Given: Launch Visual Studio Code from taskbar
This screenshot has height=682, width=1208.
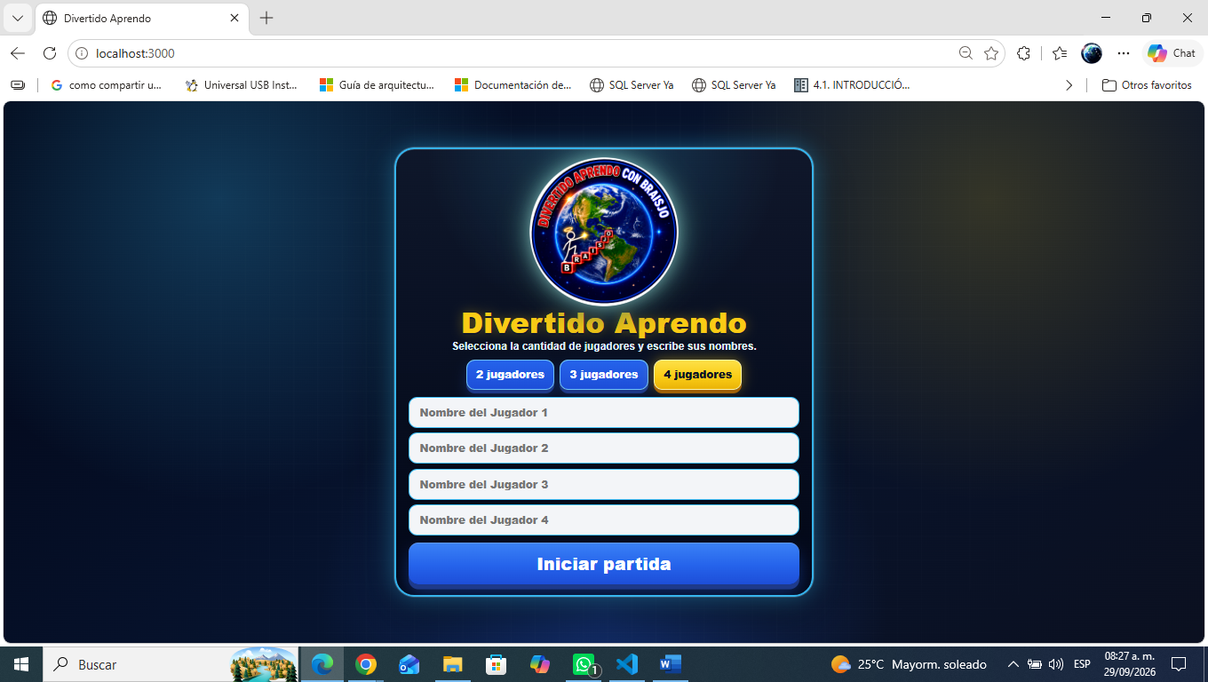Looking at the screenshot, I should pos(627,664).
